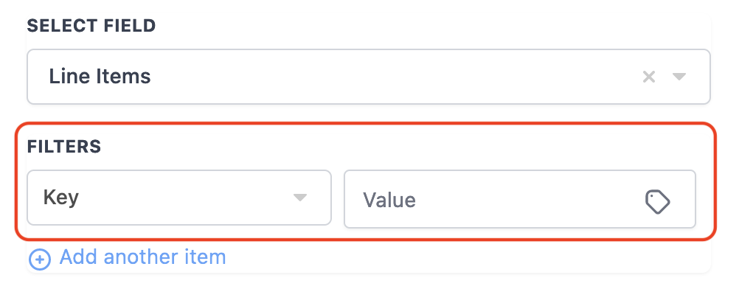Image resolution: width=739 pixels, height=289 pixels.
Task: Click the plus circle icon
Action: [x=40, y=259]
